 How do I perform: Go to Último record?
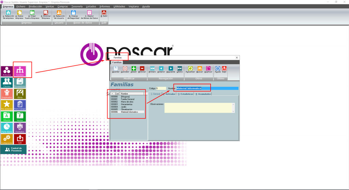(180, 69)
